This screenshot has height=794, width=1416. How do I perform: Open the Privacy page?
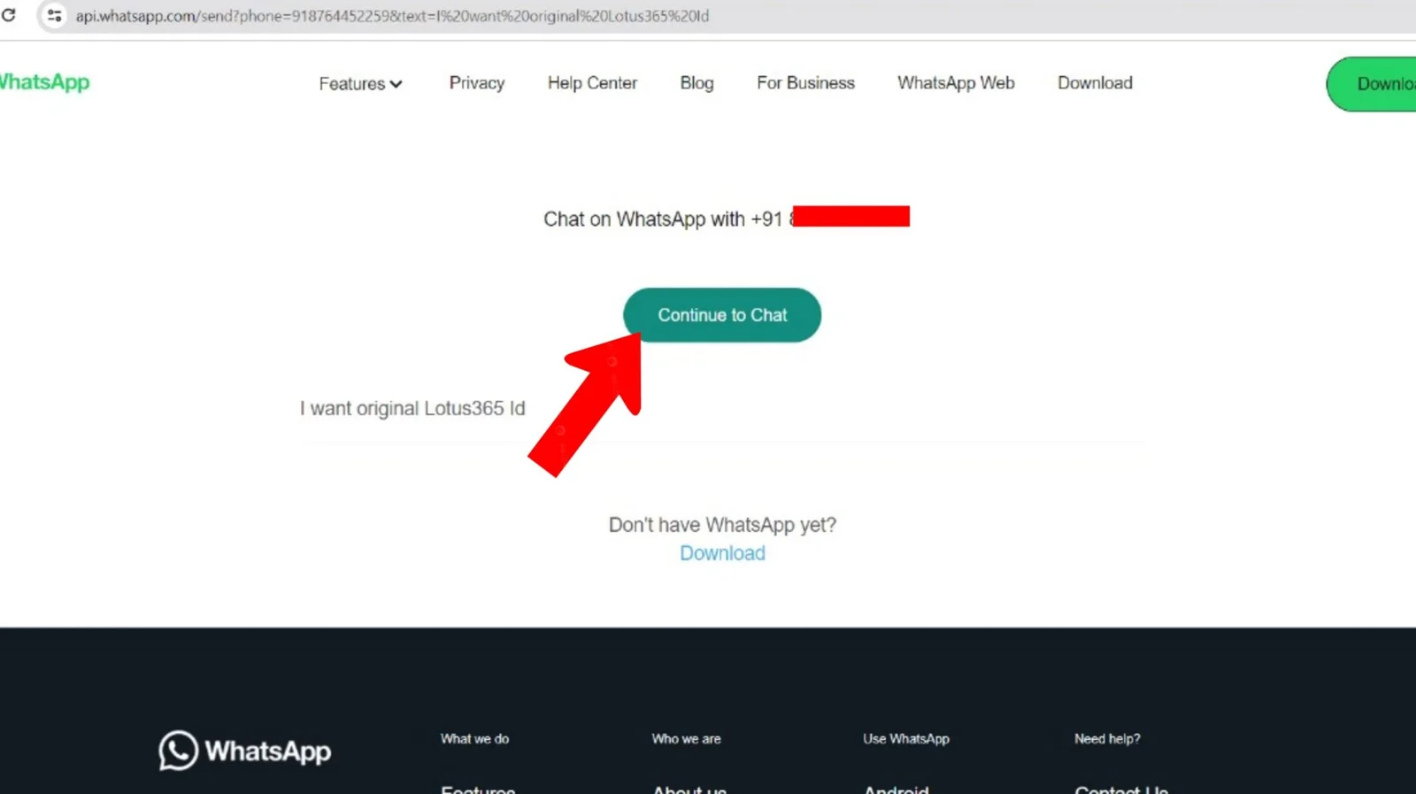coord(476,83)
